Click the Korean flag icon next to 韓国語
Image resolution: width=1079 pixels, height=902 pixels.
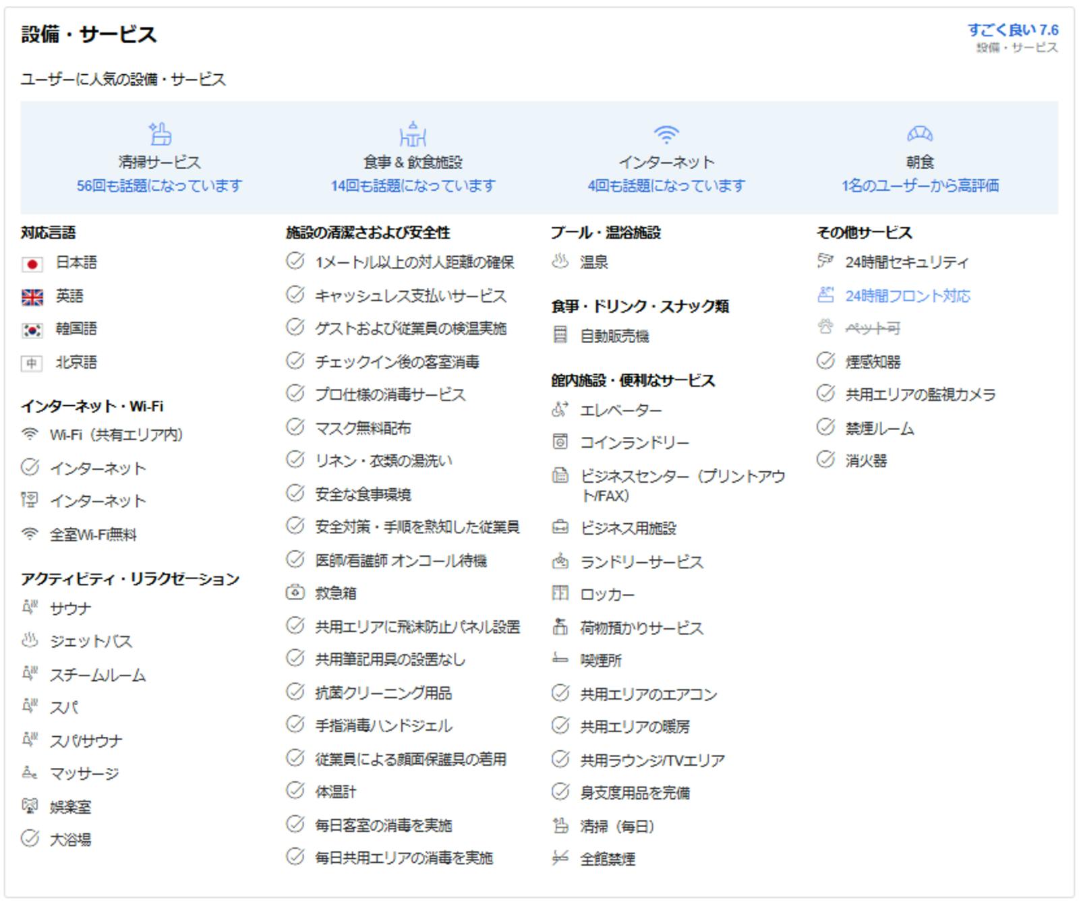[x=32, y=330]
